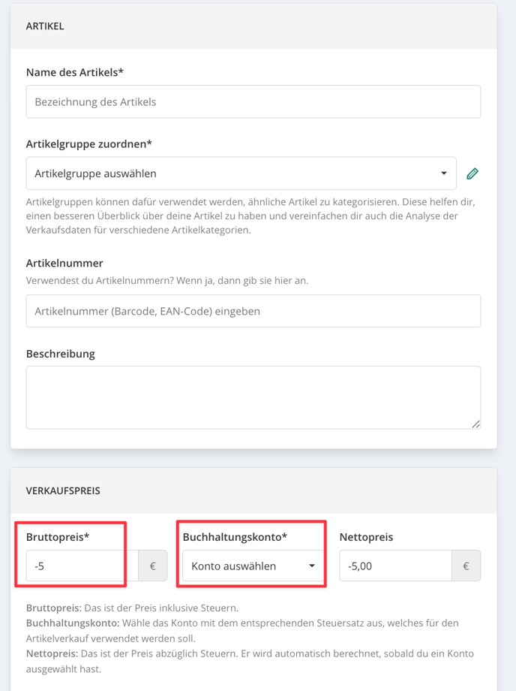Click the Euro symbol beside Bruttopreis

click(x=153, y=566)
